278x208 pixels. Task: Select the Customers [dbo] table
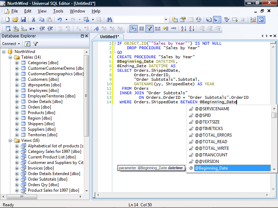(x=43, y=79)
